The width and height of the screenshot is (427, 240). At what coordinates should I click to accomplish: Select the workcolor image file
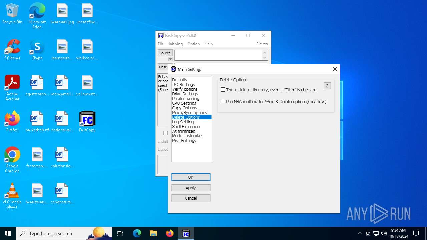tap(87, 50)
